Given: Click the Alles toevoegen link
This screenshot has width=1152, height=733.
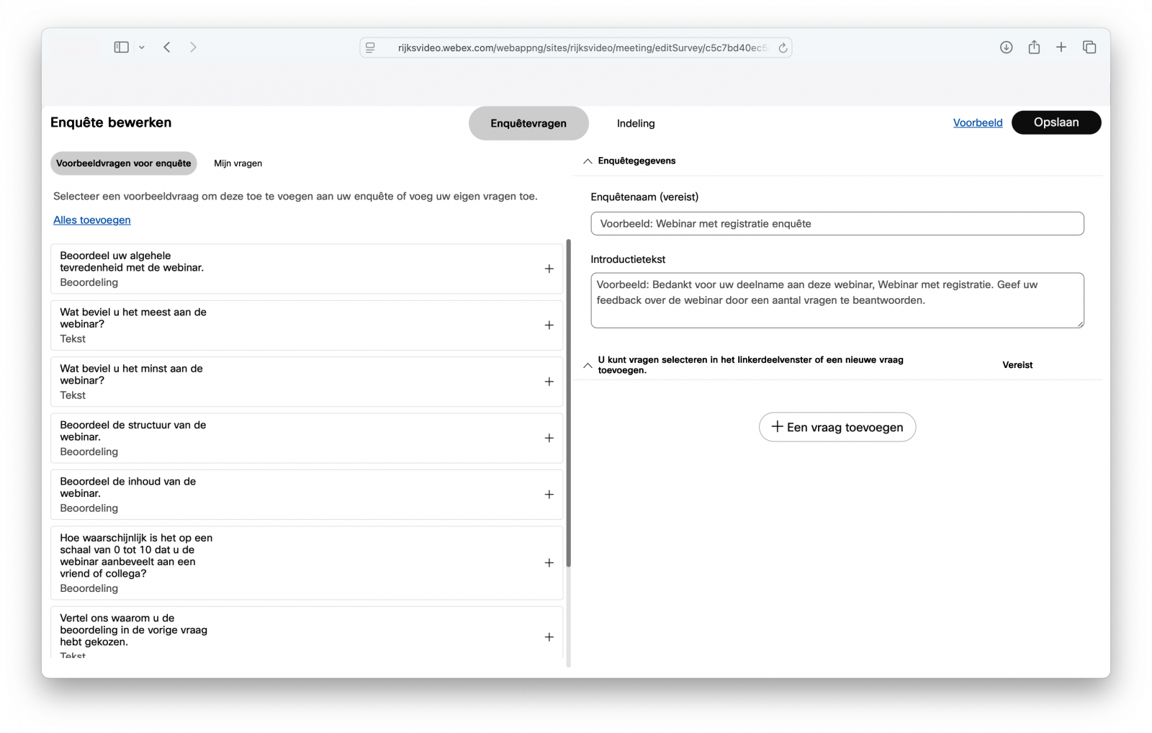Looking at the screenshot, I should (91, 220).
